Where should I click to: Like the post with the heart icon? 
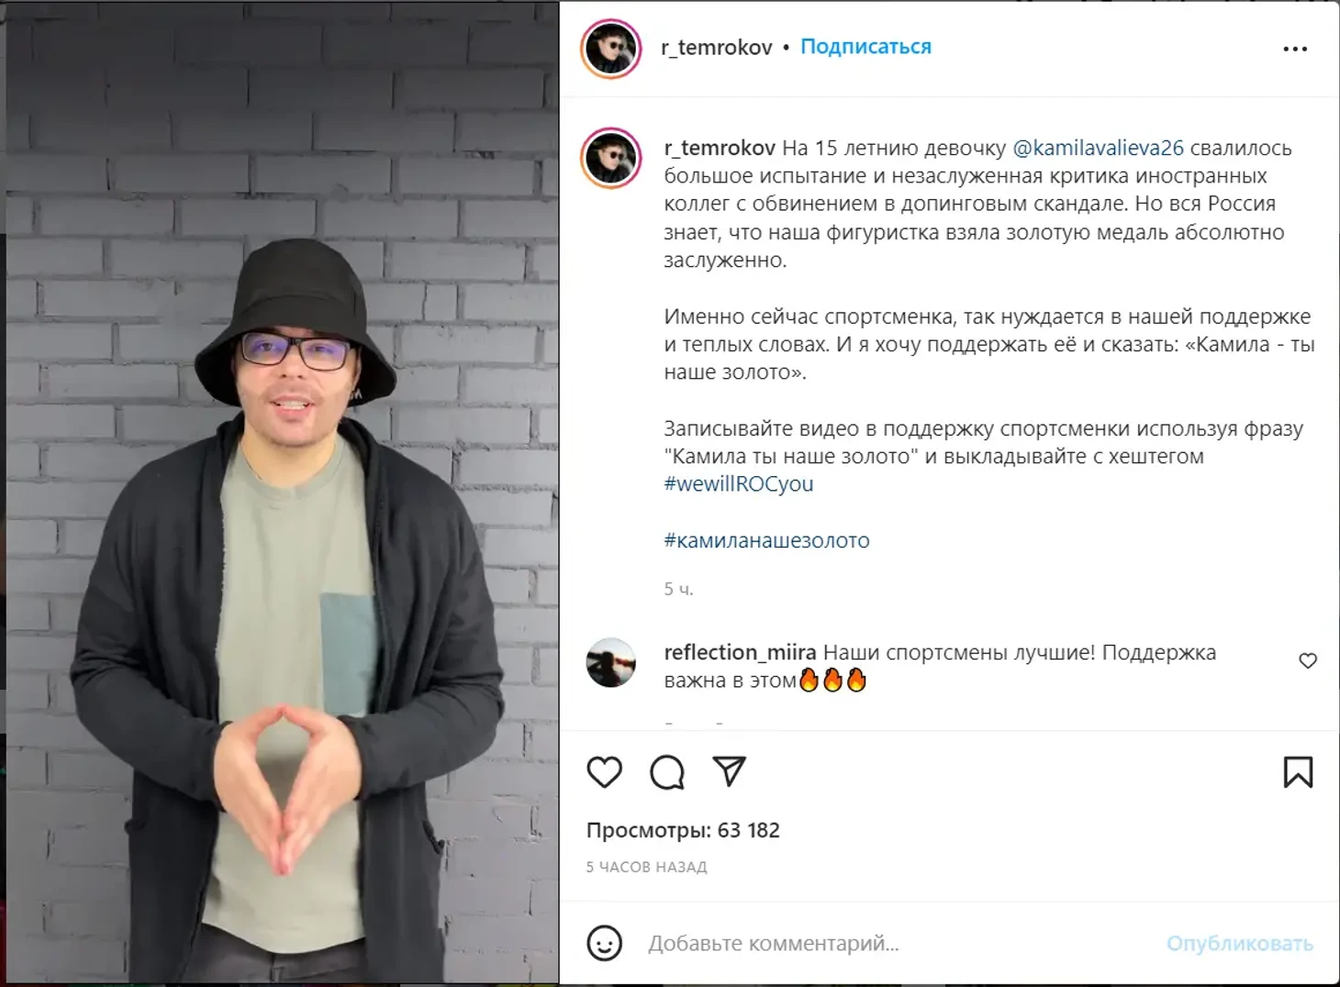click(604, 772)
